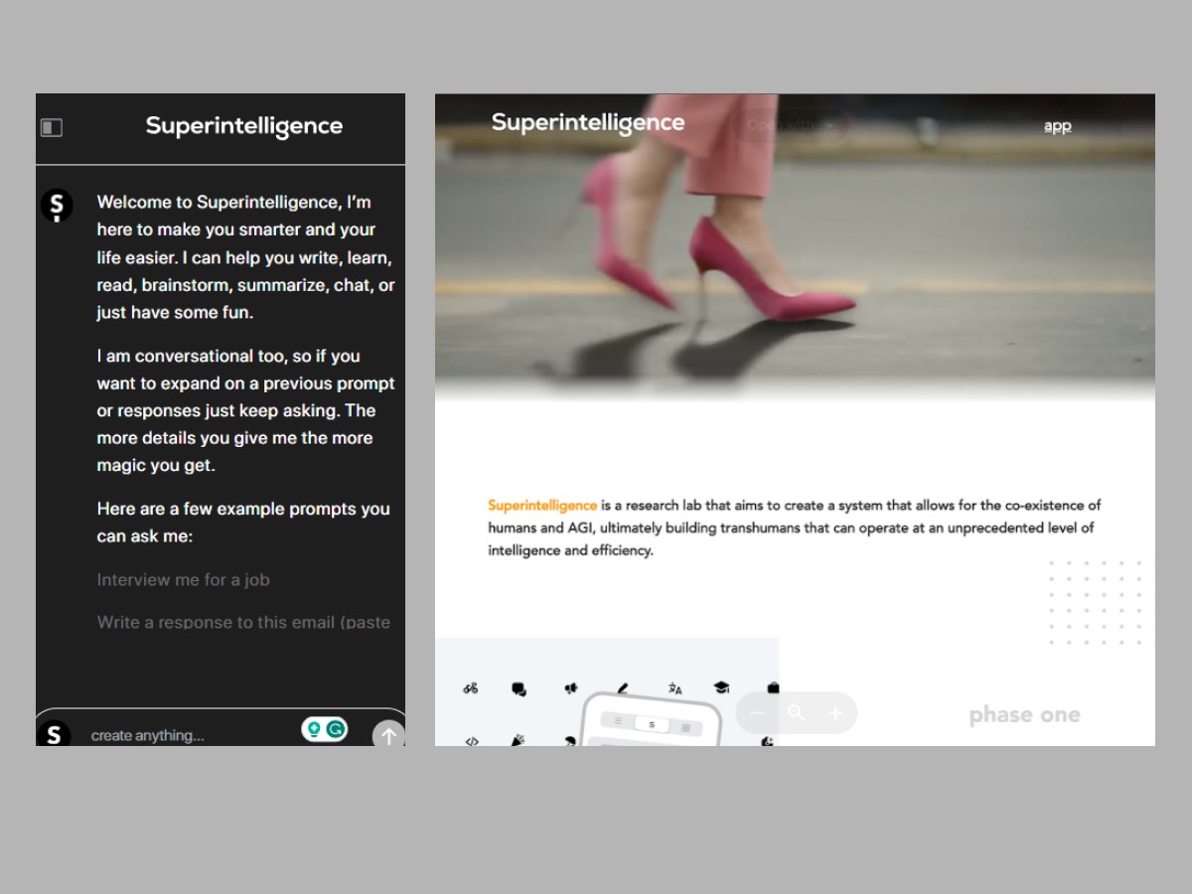The height and width of the screenshot is (894, 1192).
Task: Click the 'phase one' heading
Action: tap(1024, 715)
